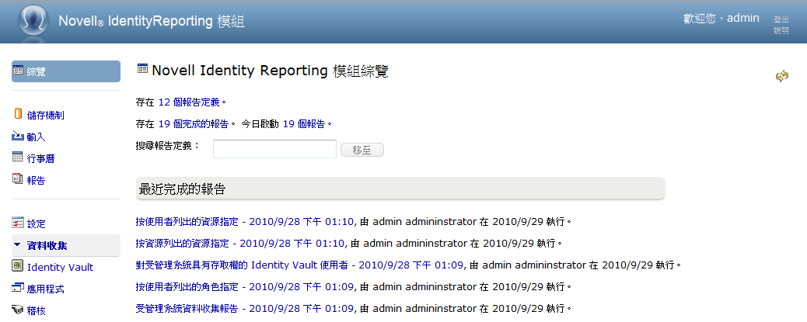Open report 按使用者列出的資源指定 01:10
This screenshot has height=322, width=807.
[x=244, y=222]
